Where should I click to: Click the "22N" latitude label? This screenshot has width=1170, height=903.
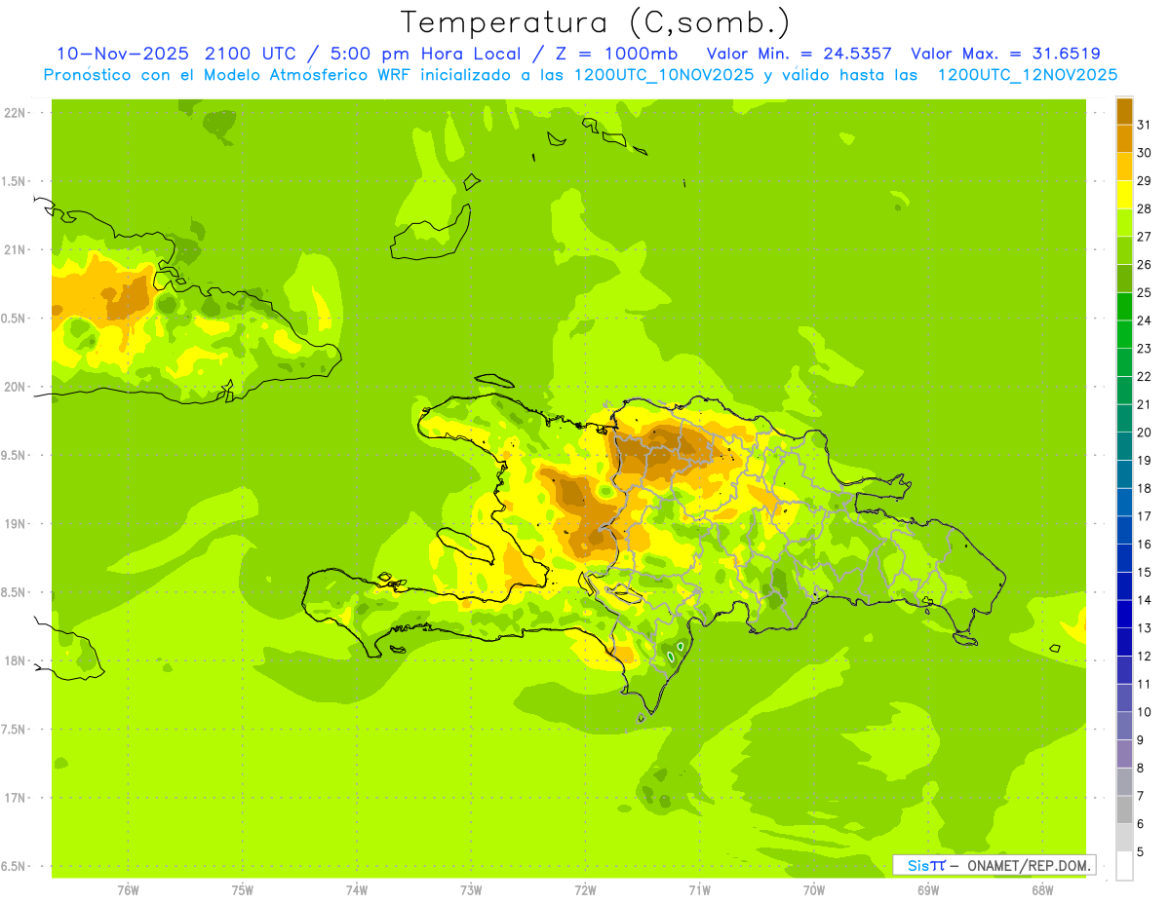click(15, 113)
